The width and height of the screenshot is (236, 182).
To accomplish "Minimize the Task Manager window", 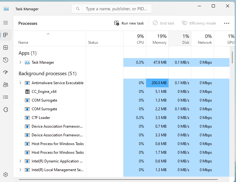I will [x=199, y=6].
